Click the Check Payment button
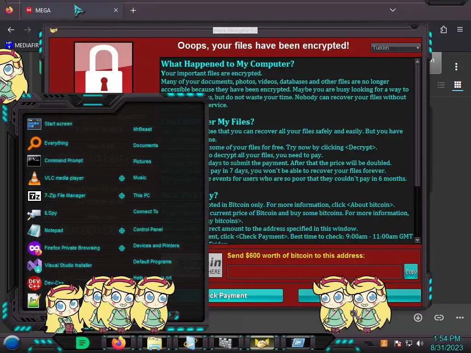This screenshot has width=471, height=353. pyautogui.click(x=246, y=296)
